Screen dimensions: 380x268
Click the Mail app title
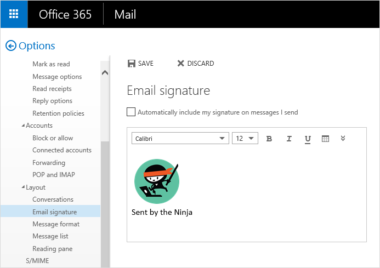[x=125, y=14]
